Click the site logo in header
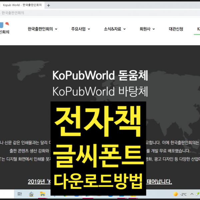The height and width of the screenshot is (200, 200). (x=4, y=28)
